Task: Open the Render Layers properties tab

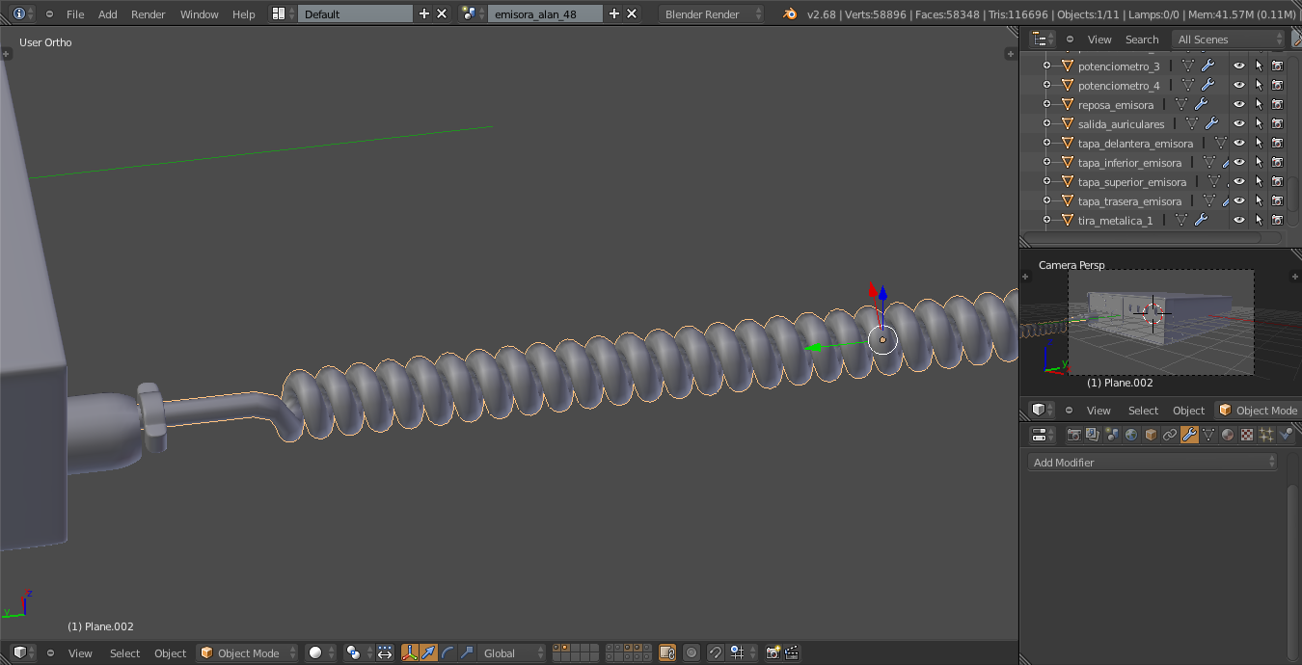Action: tap(1093, 435)
